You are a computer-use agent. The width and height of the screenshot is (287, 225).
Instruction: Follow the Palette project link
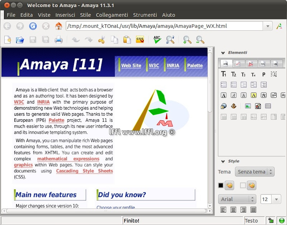(56, 120)
